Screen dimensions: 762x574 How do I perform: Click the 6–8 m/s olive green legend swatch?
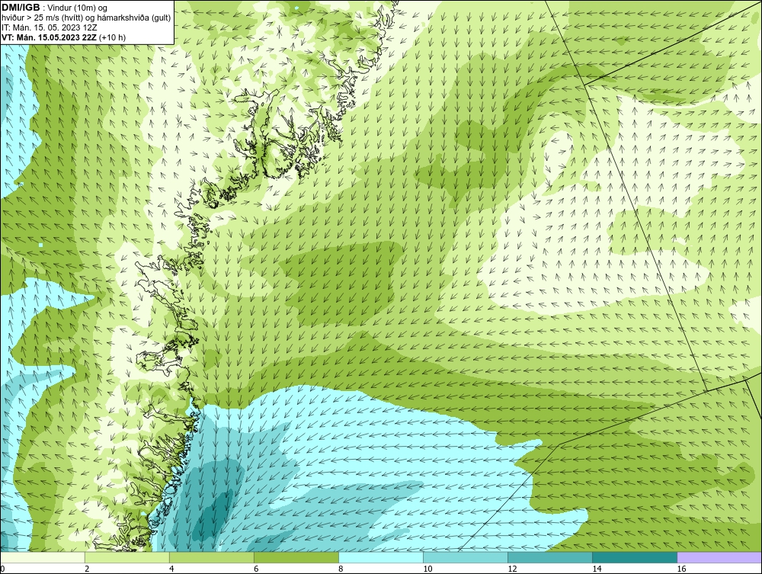(296, 557)
